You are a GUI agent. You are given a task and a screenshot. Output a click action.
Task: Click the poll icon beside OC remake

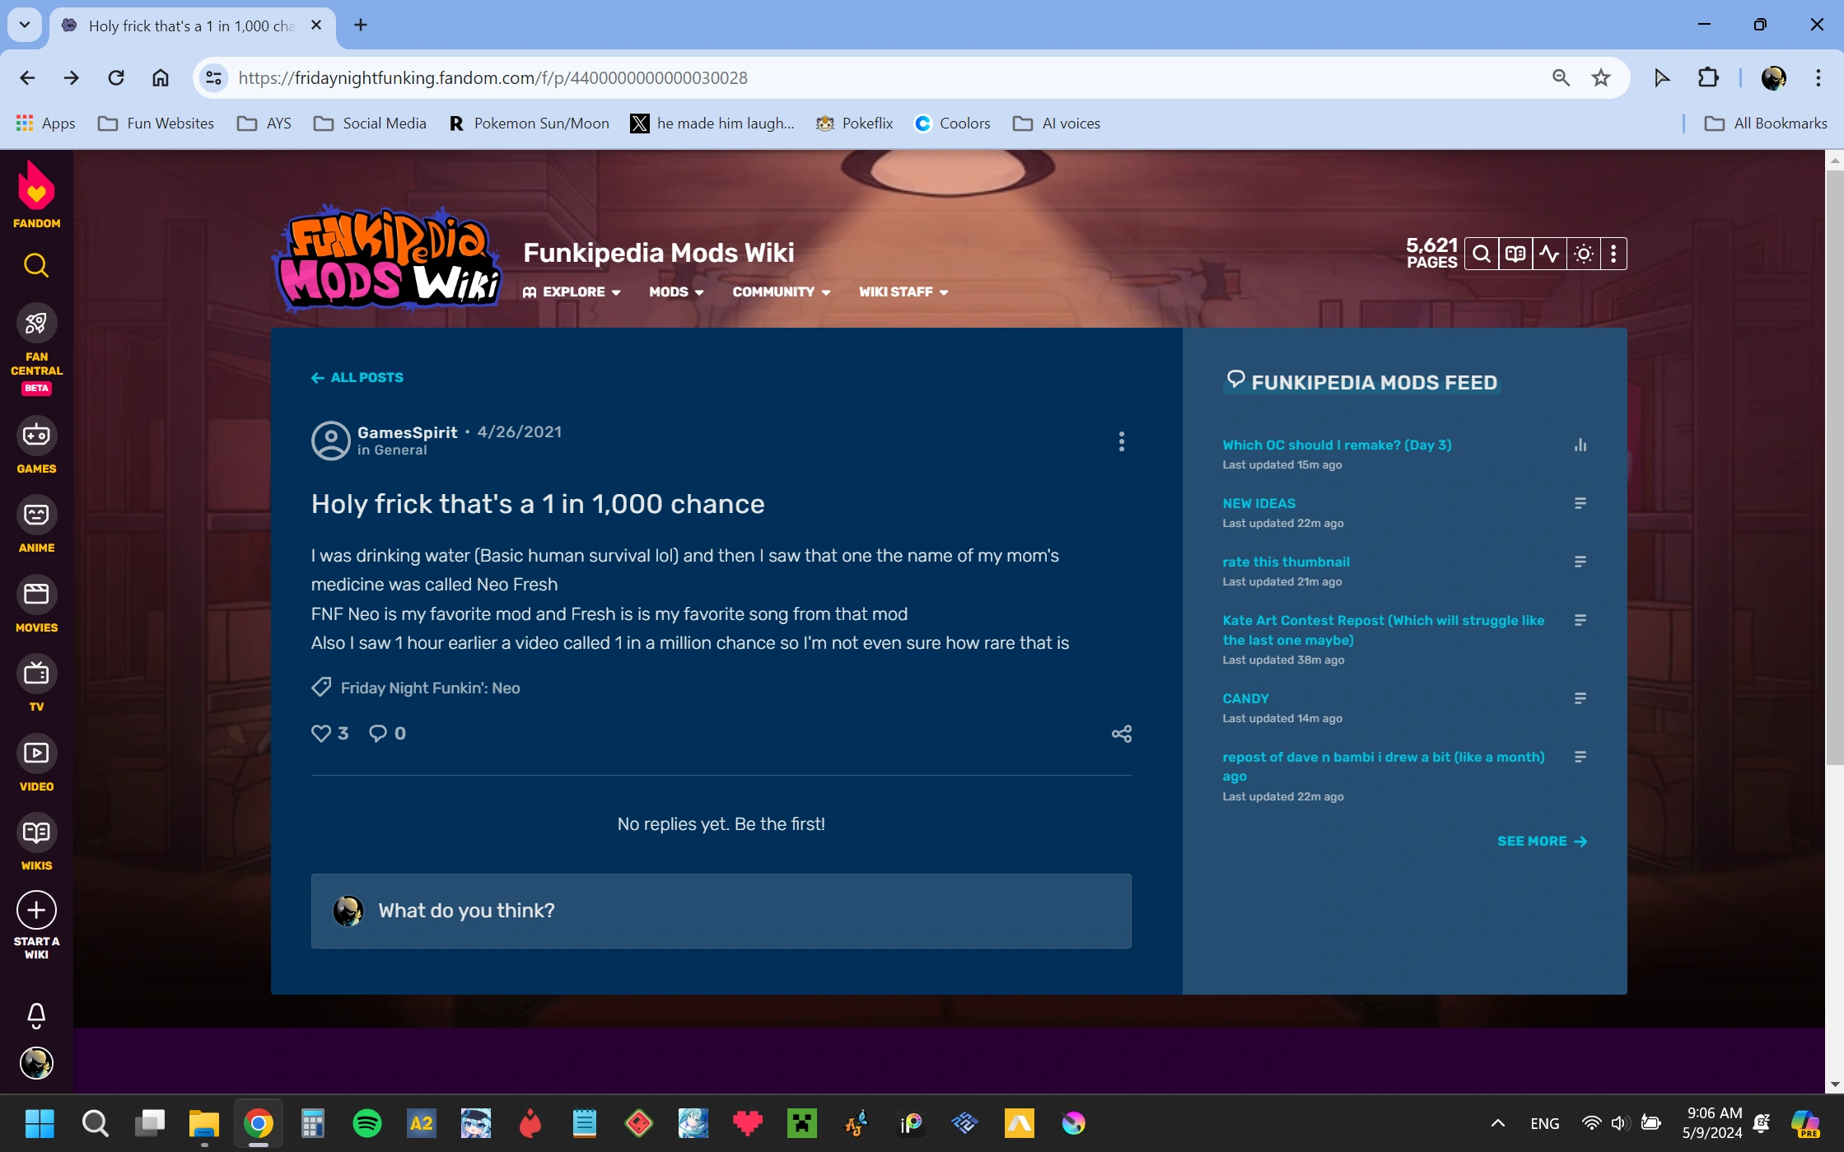coord(1580,445)
